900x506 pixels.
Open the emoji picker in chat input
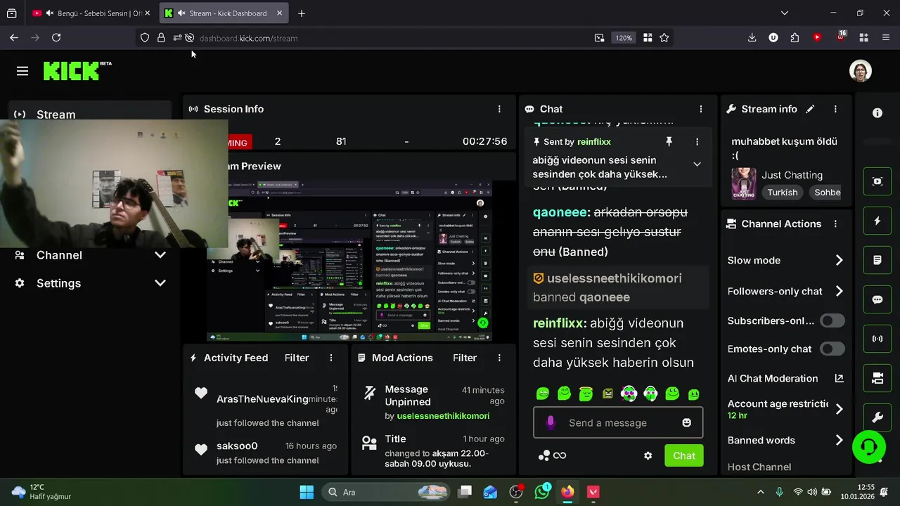(686, 422)
